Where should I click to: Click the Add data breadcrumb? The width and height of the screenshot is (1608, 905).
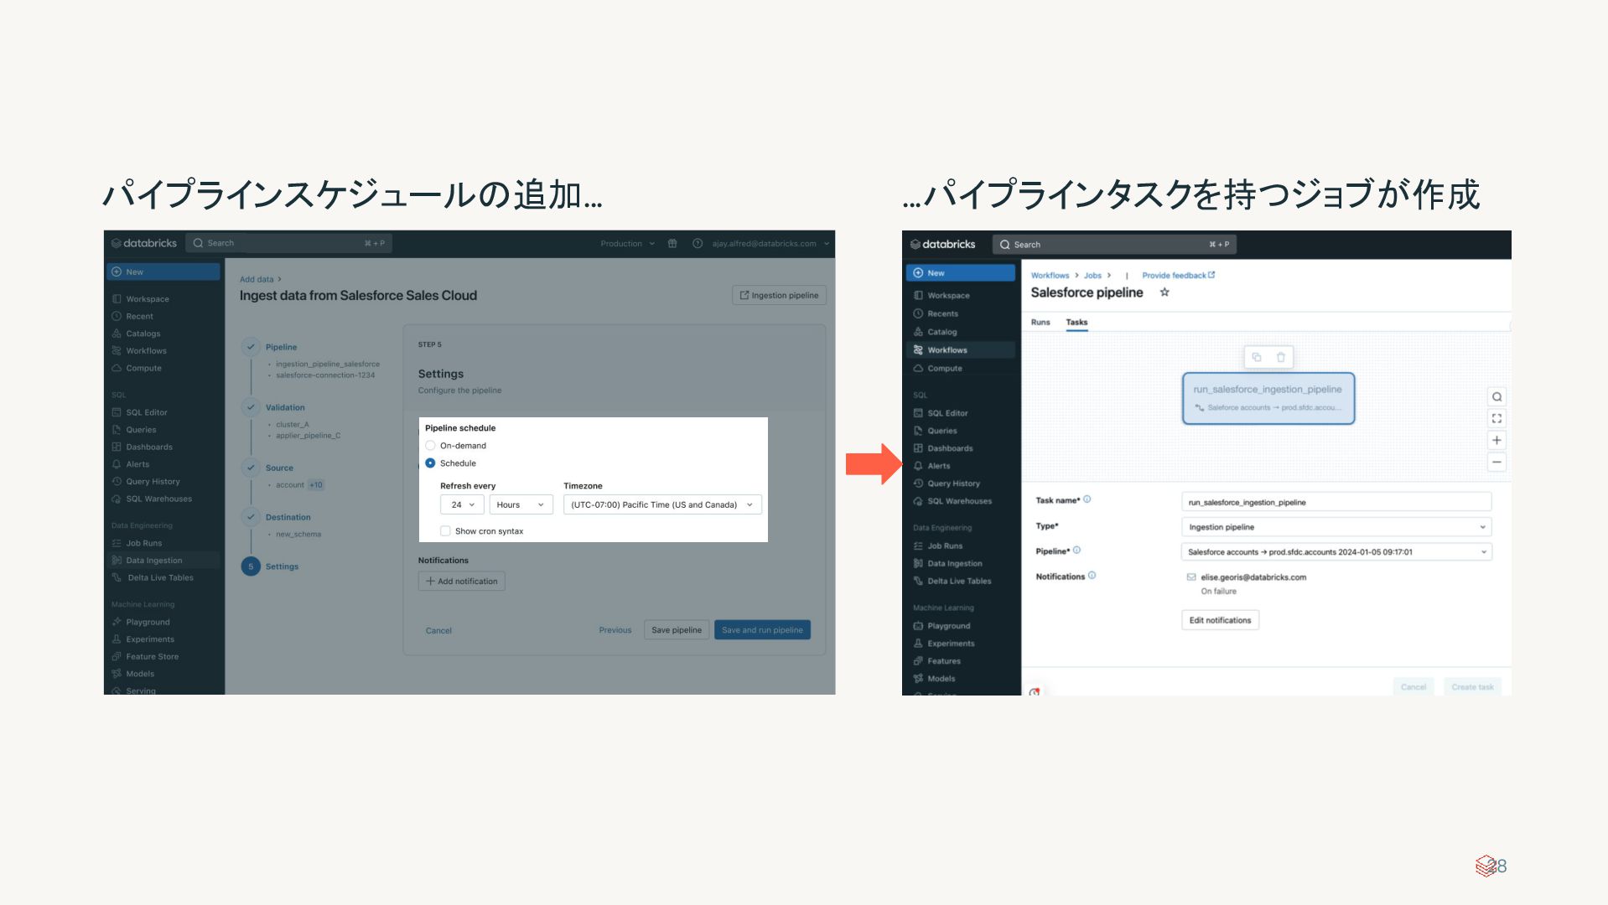[x=257, y=280]
